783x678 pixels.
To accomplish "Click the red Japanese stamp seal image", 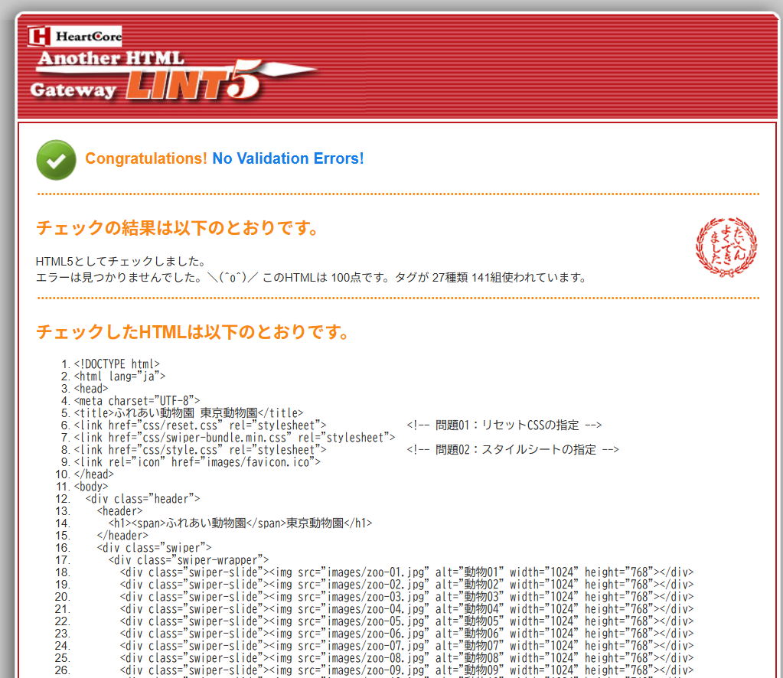I will tap(726, 247).
